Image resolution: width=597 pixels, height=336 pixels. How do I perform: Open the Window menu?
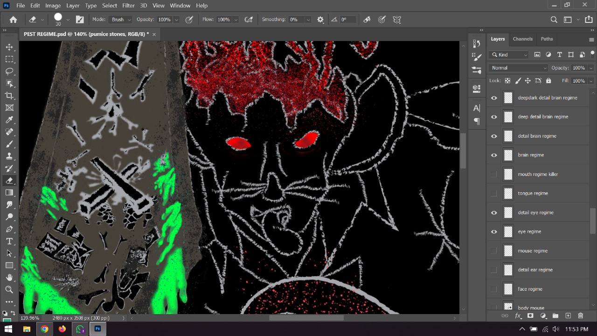tap(180, 6)
